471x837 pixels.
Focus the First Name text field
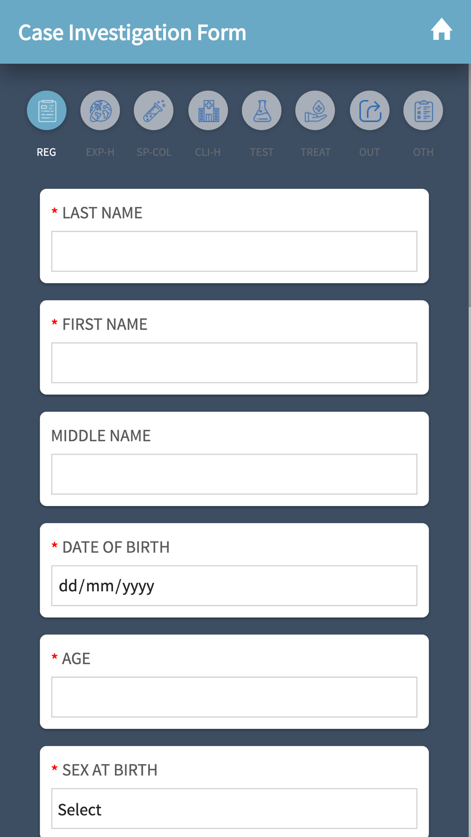point(234,363)
